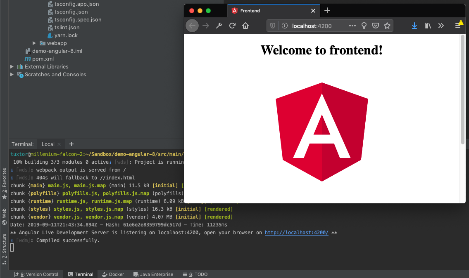Expand Scratches and Consoles node
The height and width of the screenshot is (278, 469).
tap(12, 75)
